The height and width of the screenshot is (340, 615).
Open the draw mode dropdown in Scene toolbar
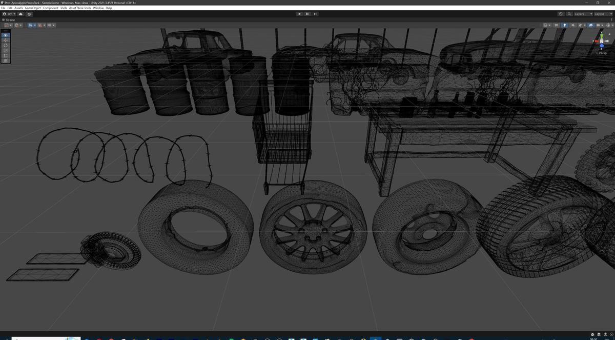(x=545, y=25)
